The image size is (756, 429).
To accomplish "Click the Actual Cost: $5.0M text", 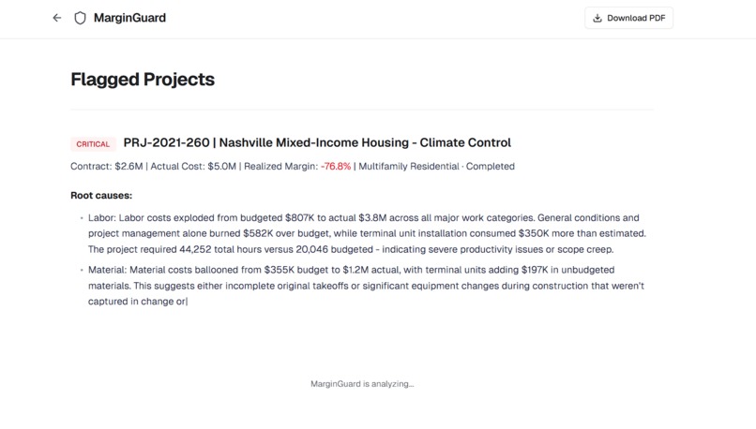I will click(x=193, y=166).
